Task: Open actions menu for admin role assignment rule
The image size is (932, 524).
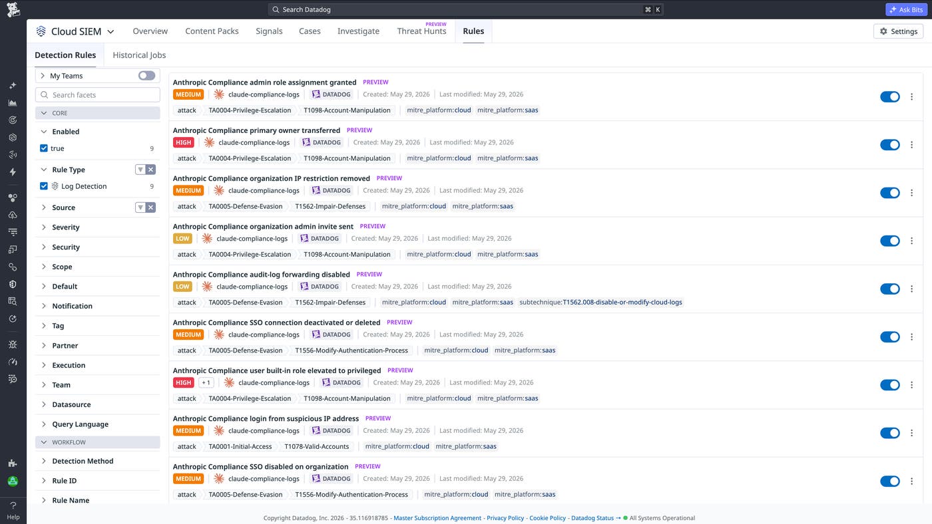Action: (911, 97)
